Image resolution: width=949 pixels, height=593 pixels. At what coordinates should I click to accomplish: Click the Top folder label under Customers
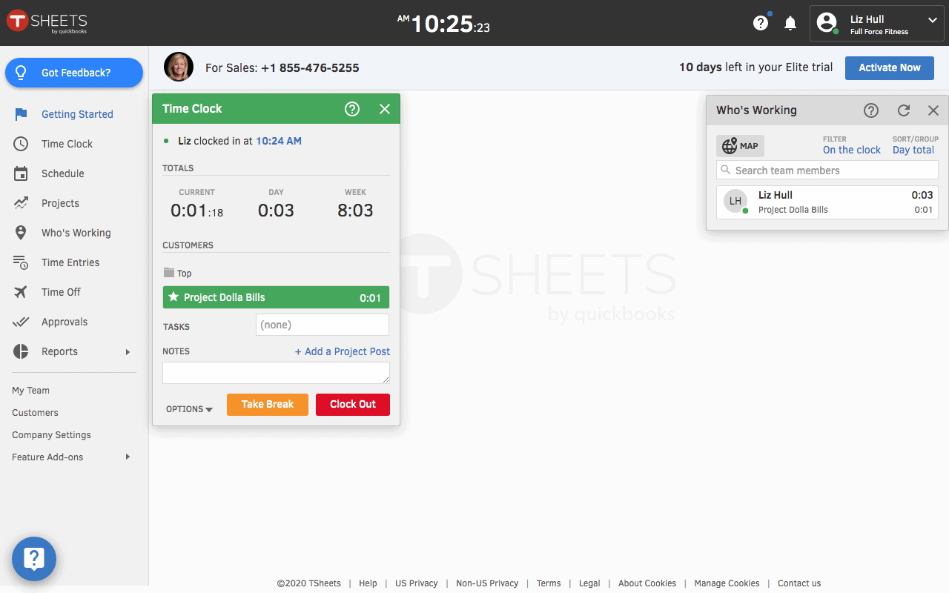coord(184,274)
